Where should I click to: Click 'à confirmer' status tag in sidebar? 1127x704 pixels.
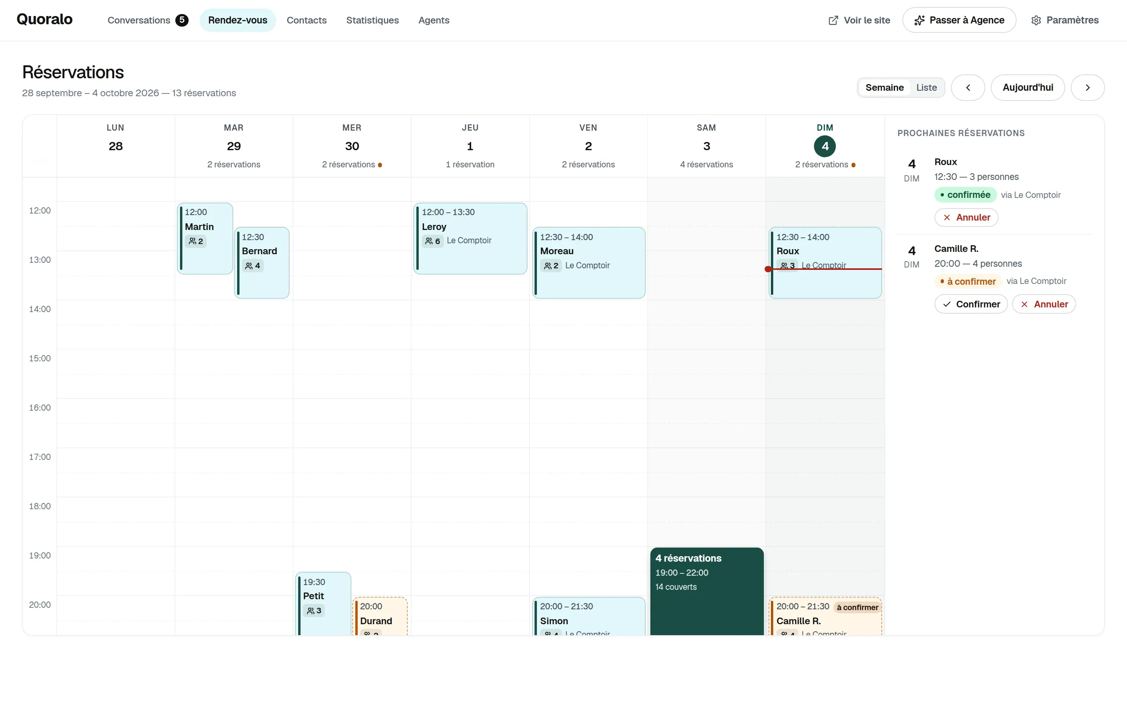tap(968, 281)
